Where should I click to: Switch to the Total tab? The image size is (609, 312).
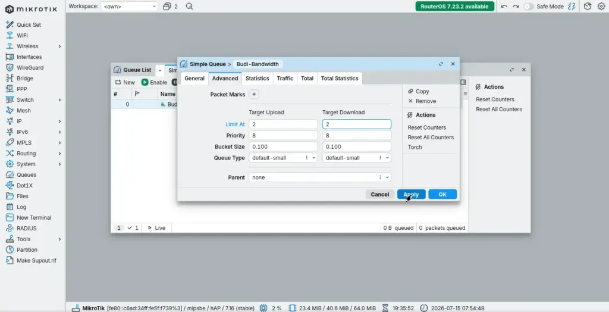tap(307, 78)
